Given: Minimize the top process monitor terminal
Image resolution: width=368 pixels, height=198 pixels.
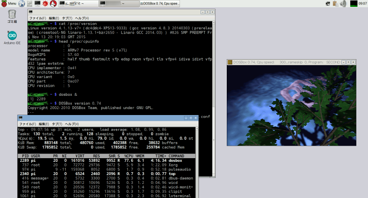Looking at the screenshot, I should click(186, 118).
